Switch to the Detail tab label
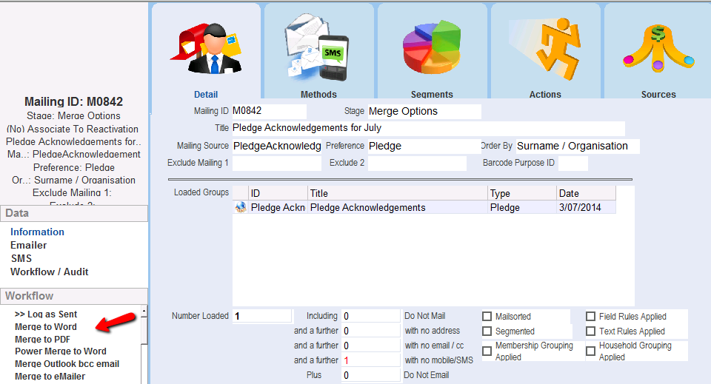Viewport: 711px width, 384px height. [x=206, y=94]
